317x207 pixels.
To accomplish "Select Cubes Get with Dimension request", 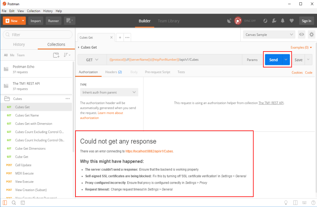I will click(x=34, y=124).
